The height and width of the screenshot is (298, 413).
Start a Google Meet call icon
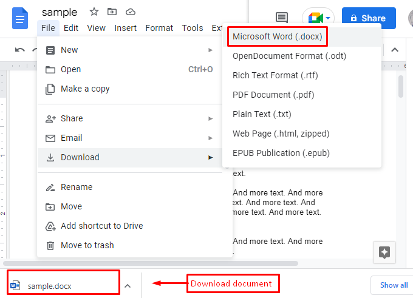[316, 18]
